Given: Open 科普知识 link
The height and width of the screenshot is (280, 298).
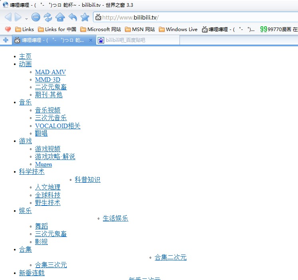Looking at the screenshot, I should pyautogui.click(x=88, y=179).
